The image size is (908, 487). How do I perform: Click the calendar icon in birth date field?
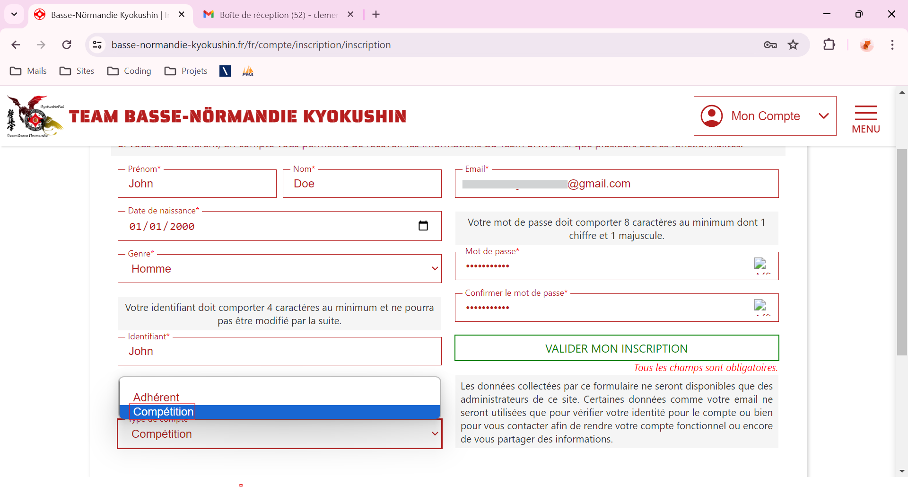pyautogui.click(x=423, y=226)
